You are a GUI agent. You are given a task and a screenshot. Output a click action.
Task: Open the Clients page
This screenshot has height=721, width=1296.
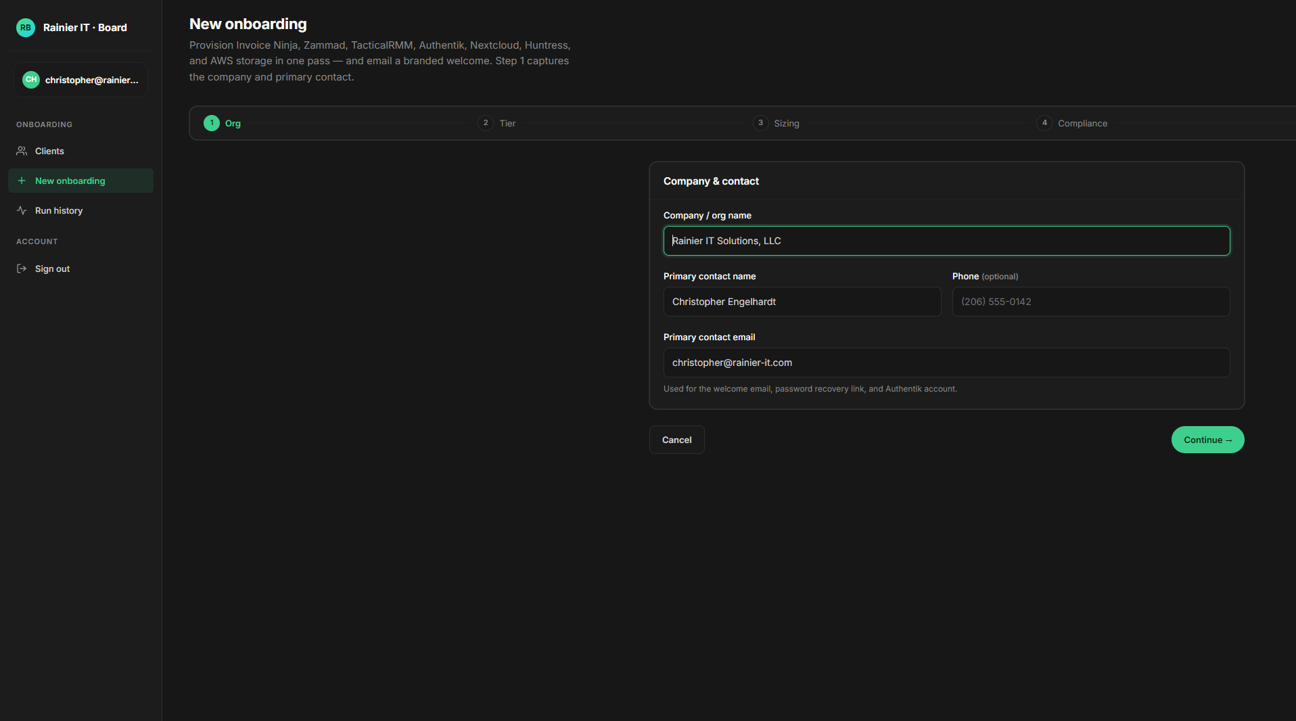click(80, 151)
